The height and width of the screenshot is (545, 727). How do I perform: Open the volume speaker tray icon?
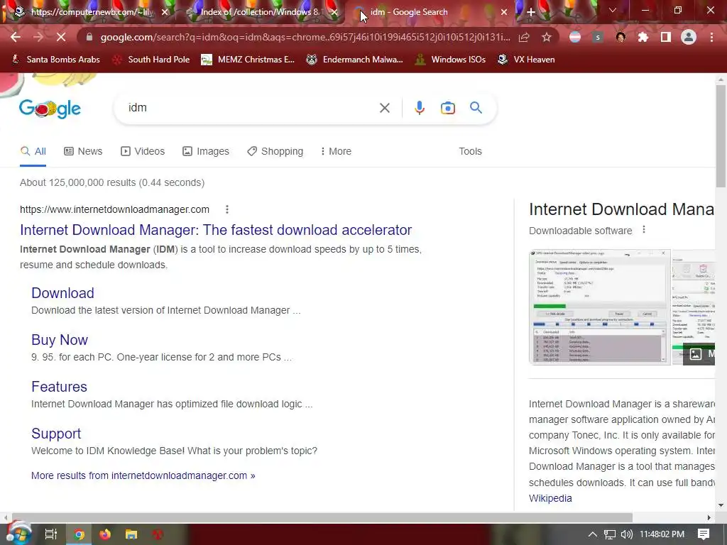click(626, 534)
